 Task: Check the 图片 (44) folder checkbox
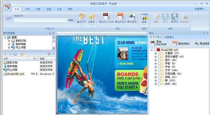coord(159,60)
